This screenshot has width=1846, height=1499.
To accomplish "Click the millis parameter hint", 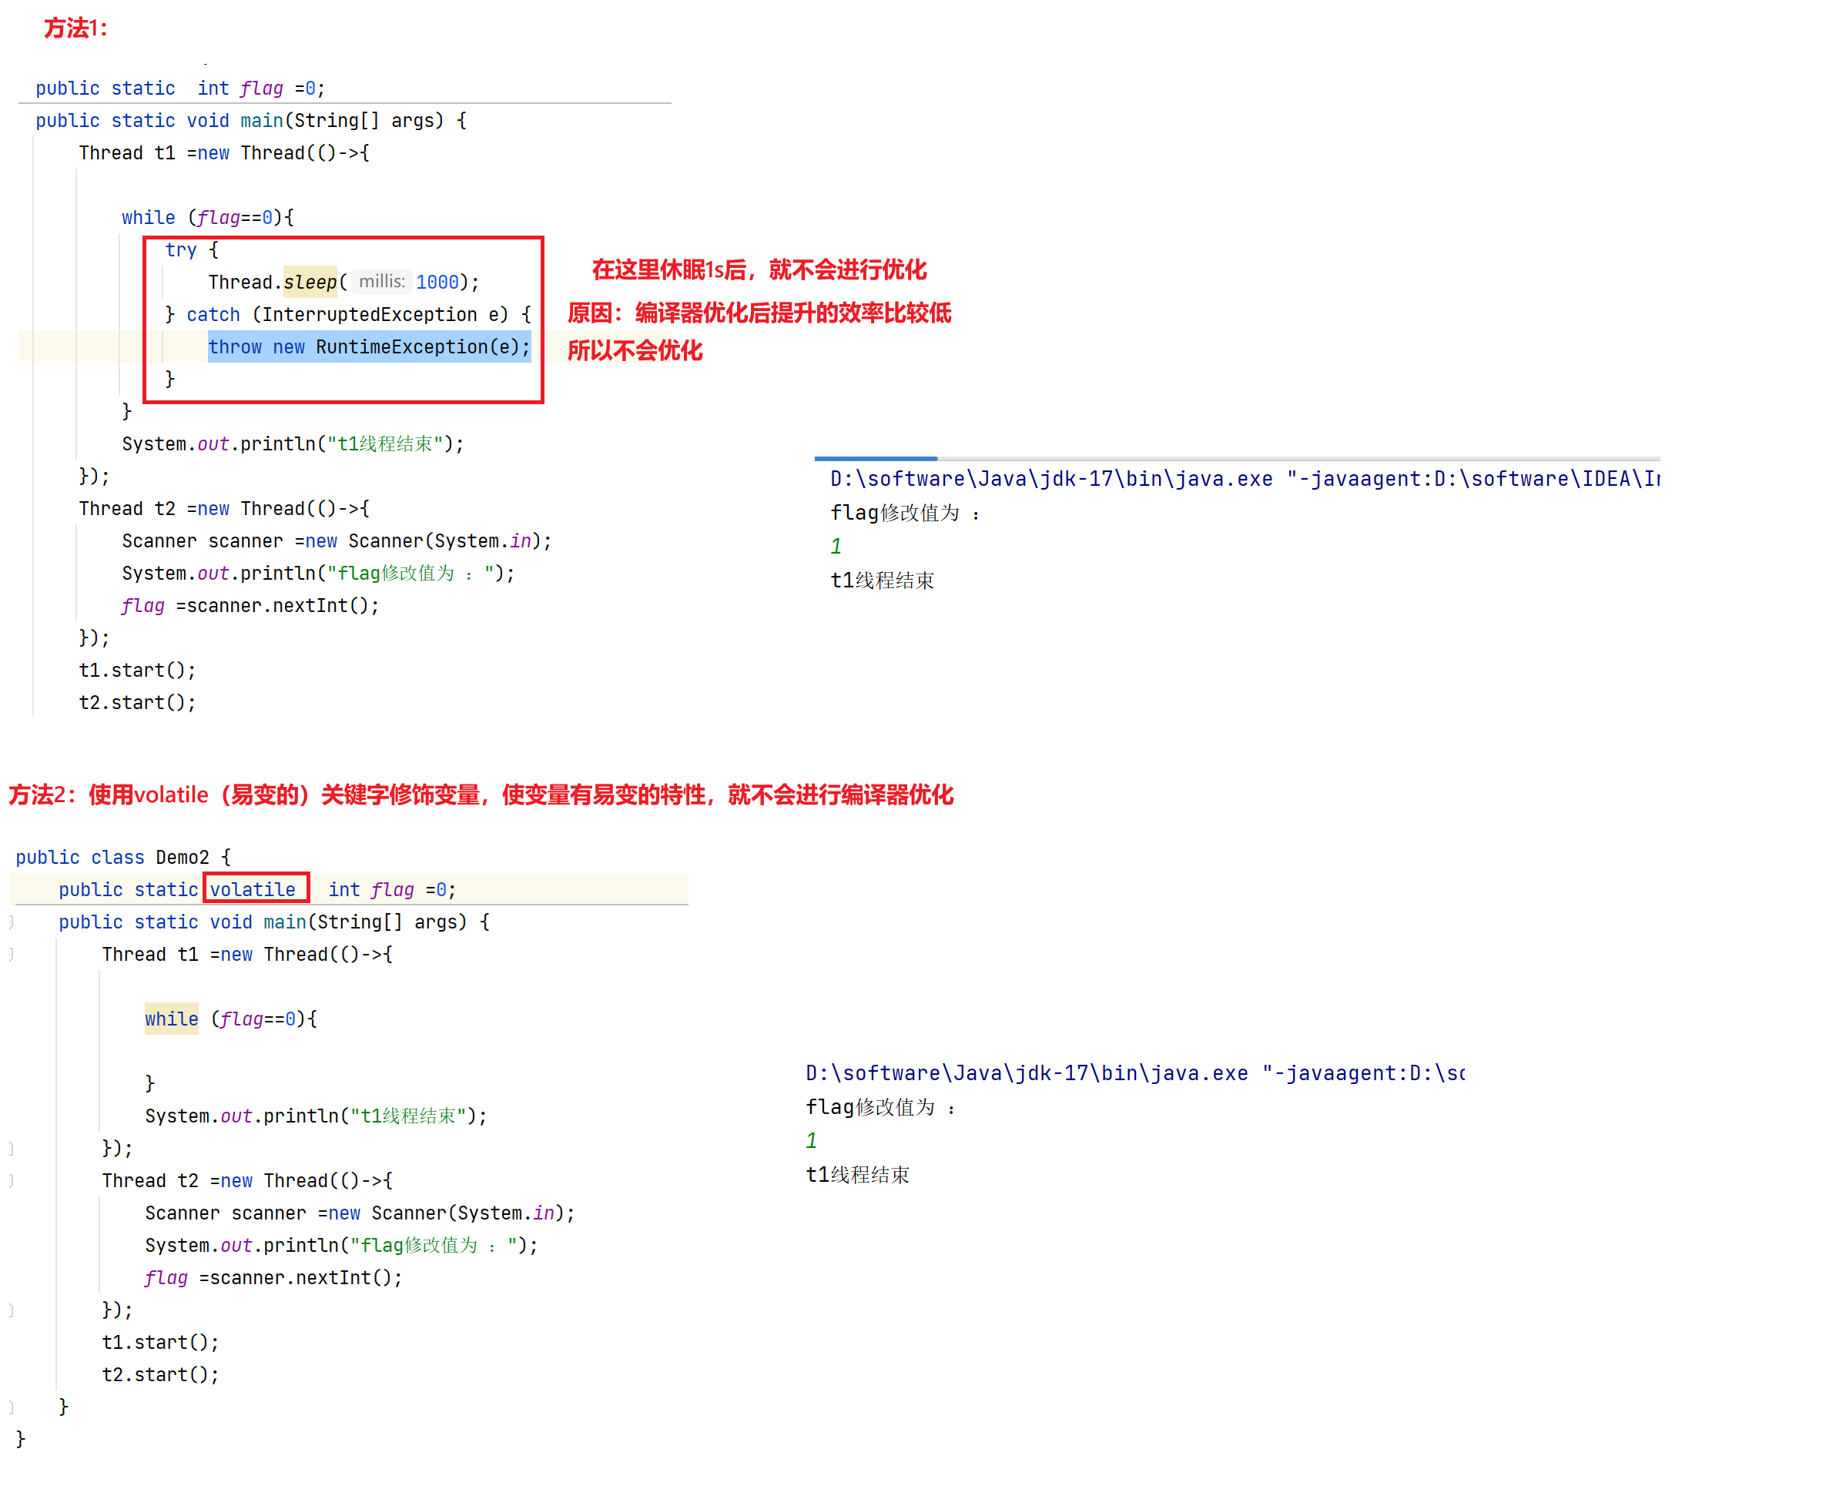I will pos(381,282).
